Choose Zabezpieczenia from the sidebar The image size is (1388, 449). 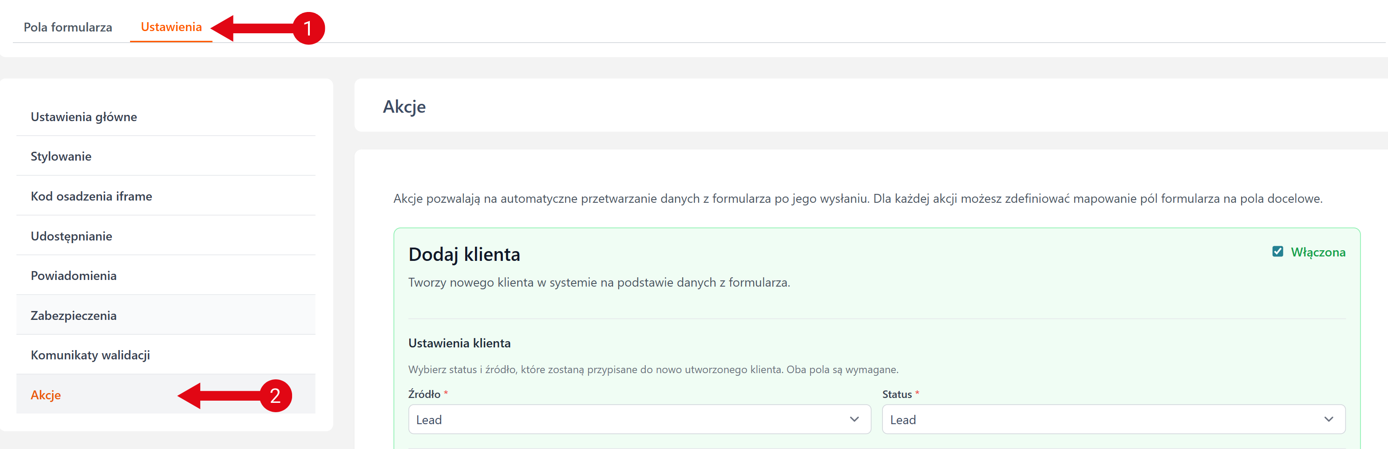73,315
